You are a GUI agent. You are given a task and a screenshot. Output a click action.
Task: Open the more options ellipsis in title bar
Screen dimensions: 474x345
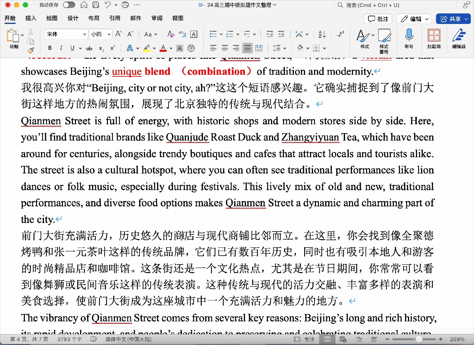[137, 5]
